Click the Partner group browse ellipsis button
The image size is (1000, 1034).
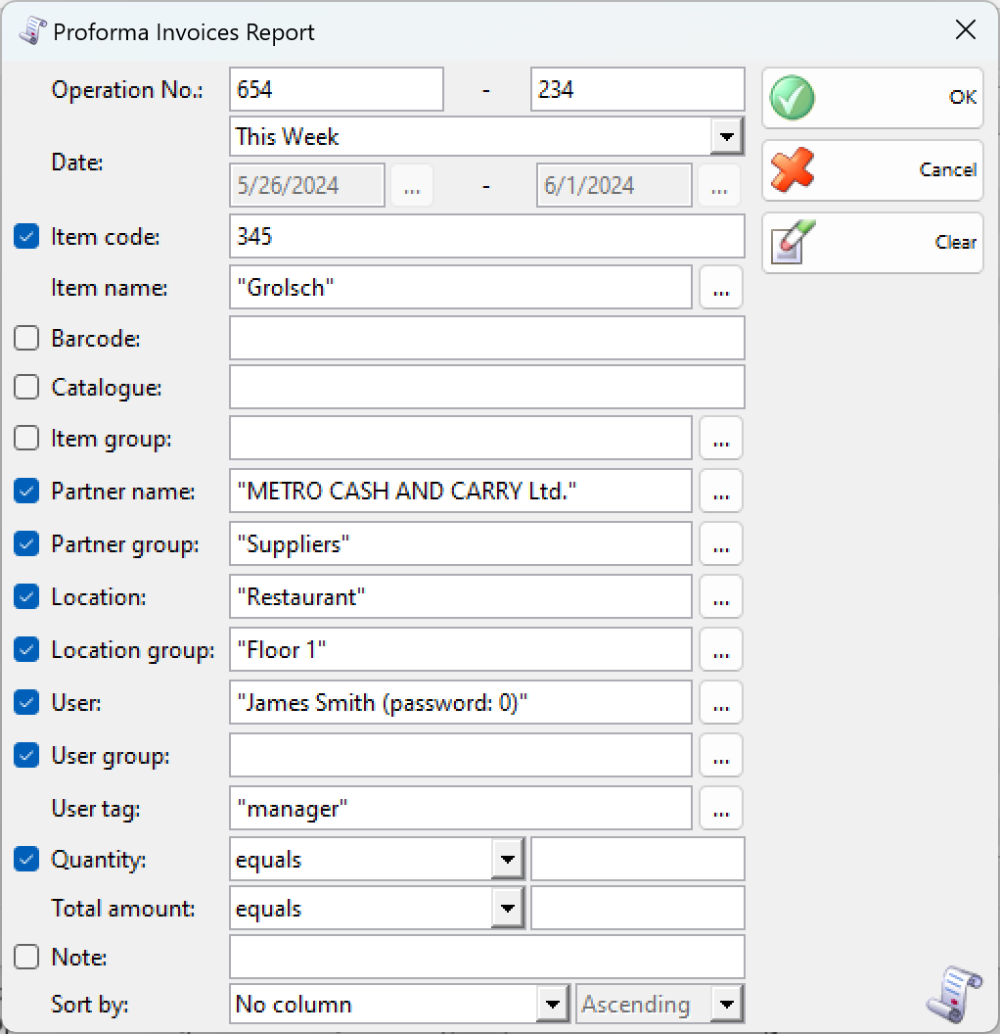click(721, 544)
